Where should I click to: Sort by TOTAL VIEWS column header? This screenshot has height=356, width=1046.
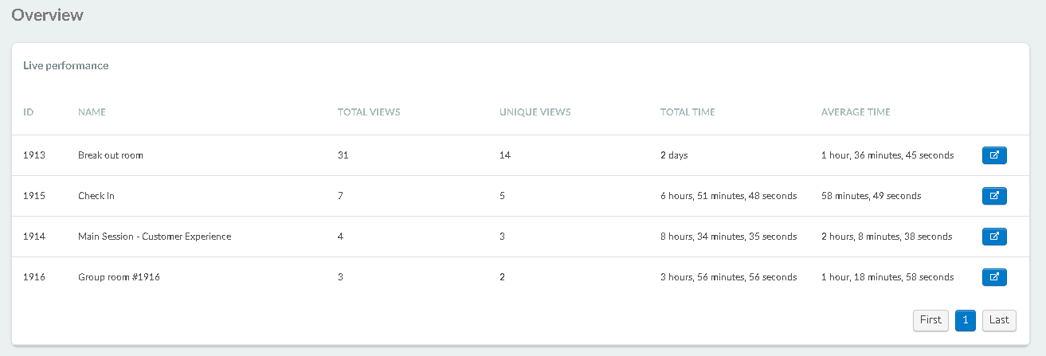point(369,112)
